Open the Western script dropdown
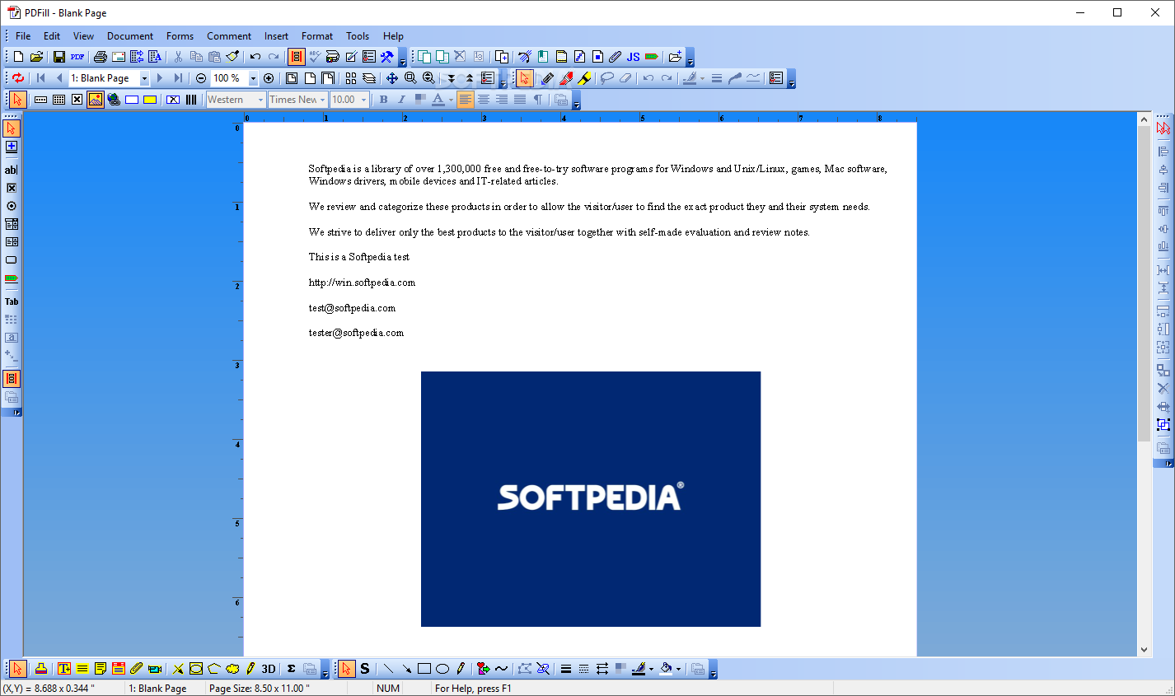 click(260, 100)
